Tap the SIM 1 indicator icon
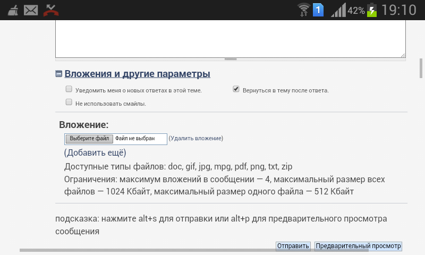This screenshot has width=425, height=255. 318,10
